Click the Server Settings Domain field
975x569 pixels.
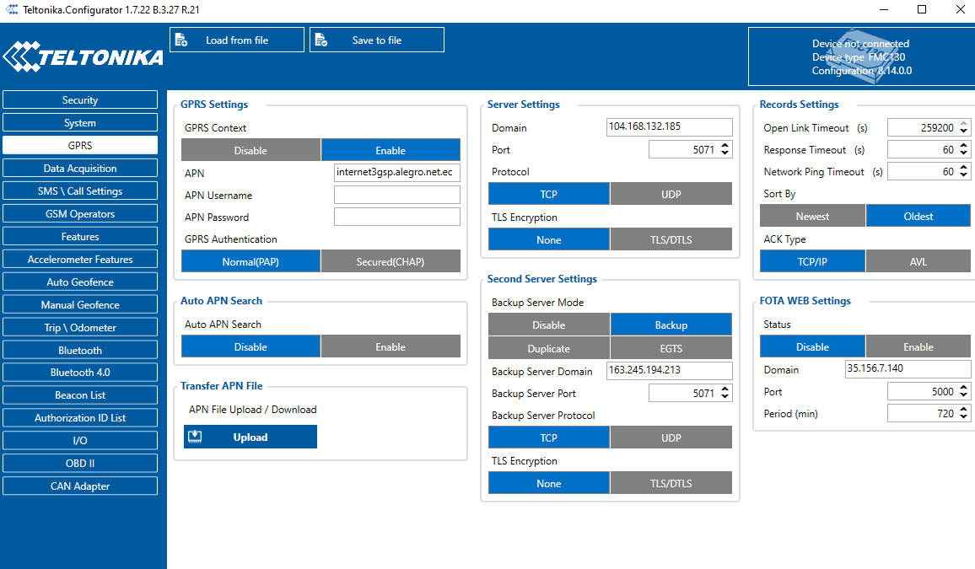[x=669, y=126]
